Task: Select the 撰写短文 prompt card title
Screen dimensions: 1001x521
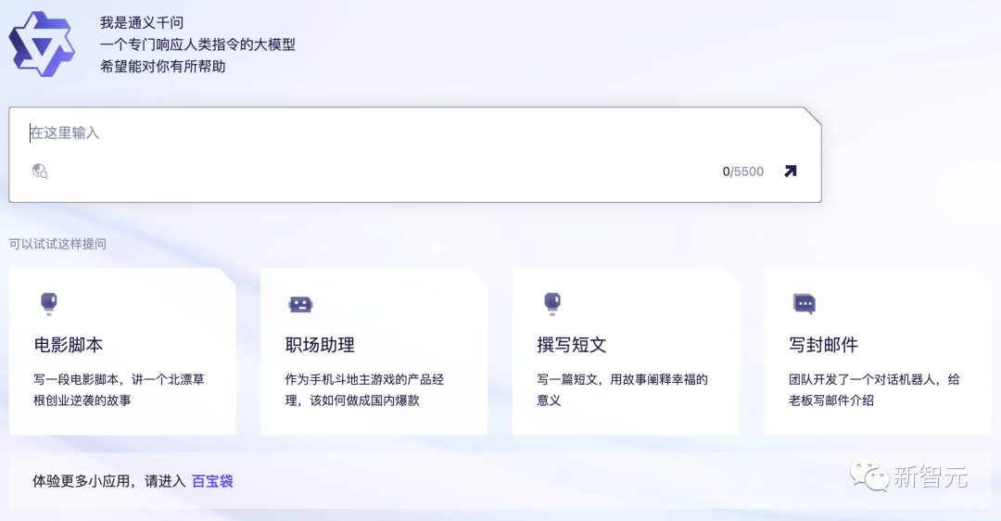Action: tap(571, 346)
